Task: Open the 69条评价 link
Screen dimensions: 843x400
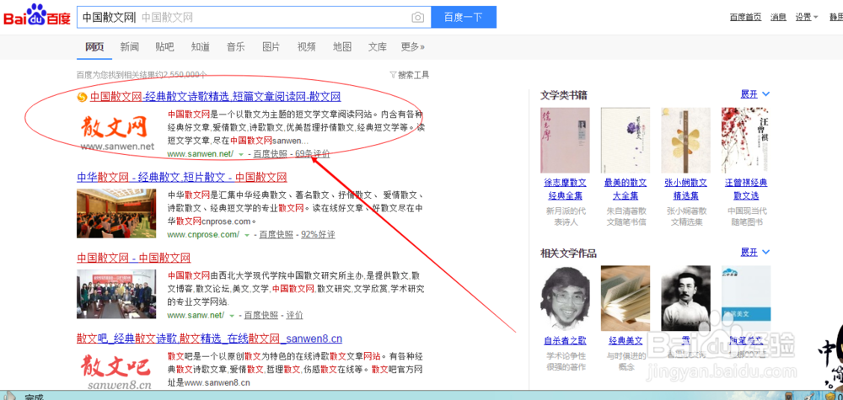Action: pyautogui.click(x=313, y=154)
